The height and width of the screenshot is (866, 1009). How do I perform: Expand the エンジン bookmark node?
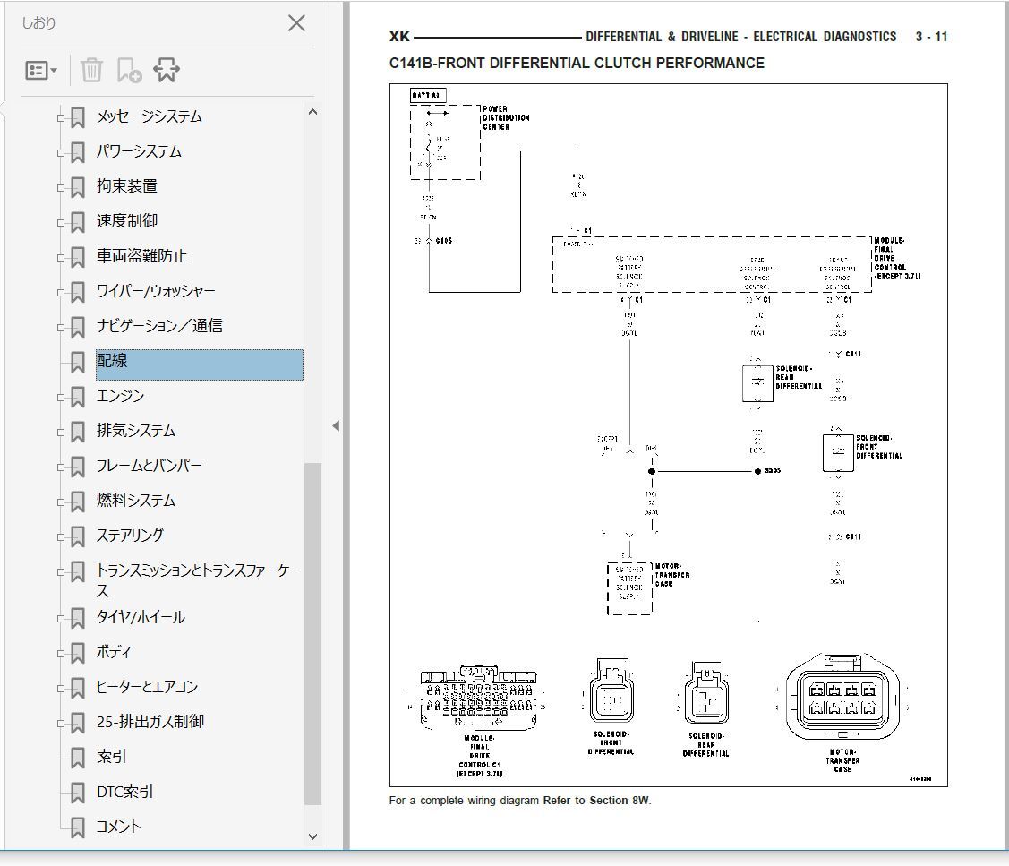click(61, 398)
